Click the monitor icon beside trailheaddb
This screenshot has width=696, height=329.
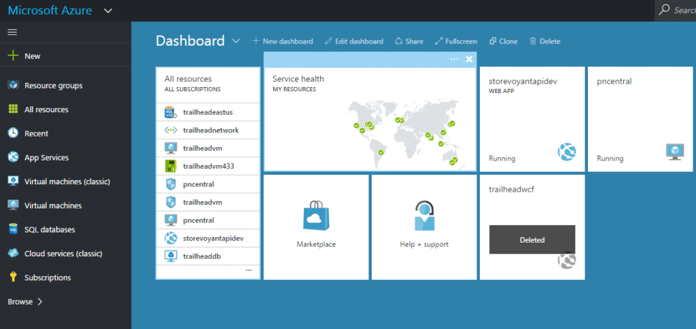[171, 256]
